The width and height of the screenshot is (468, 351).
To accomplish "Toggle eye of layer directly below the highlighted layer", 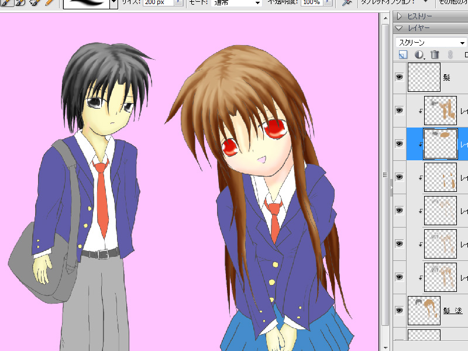I will pos(400,177).
